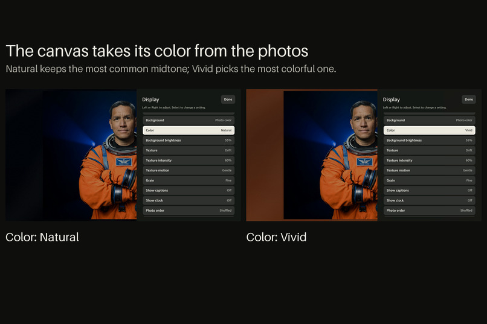Adjust Texture intensity 60% in the Vivid screenshot

click(x=429, y=160)
